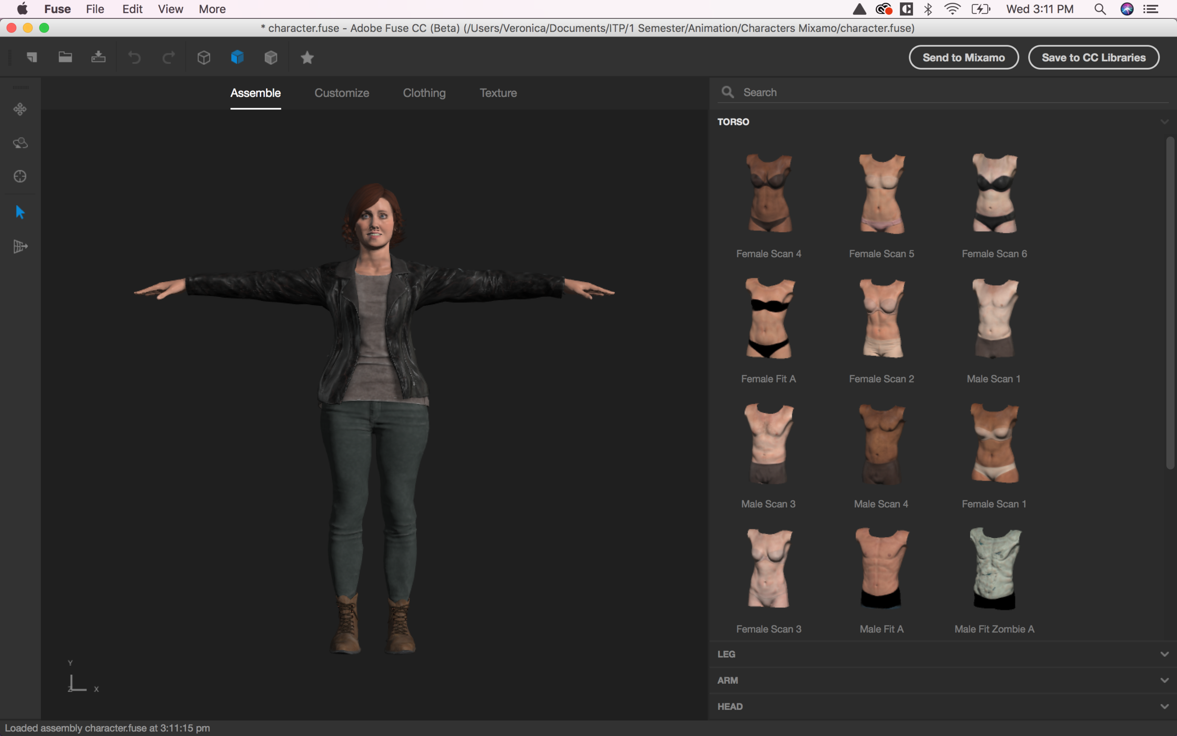Screen dimensions: 1177x736
Task: Choose the Male Fit Zombie A torso
Action: (x=994, y=569)
